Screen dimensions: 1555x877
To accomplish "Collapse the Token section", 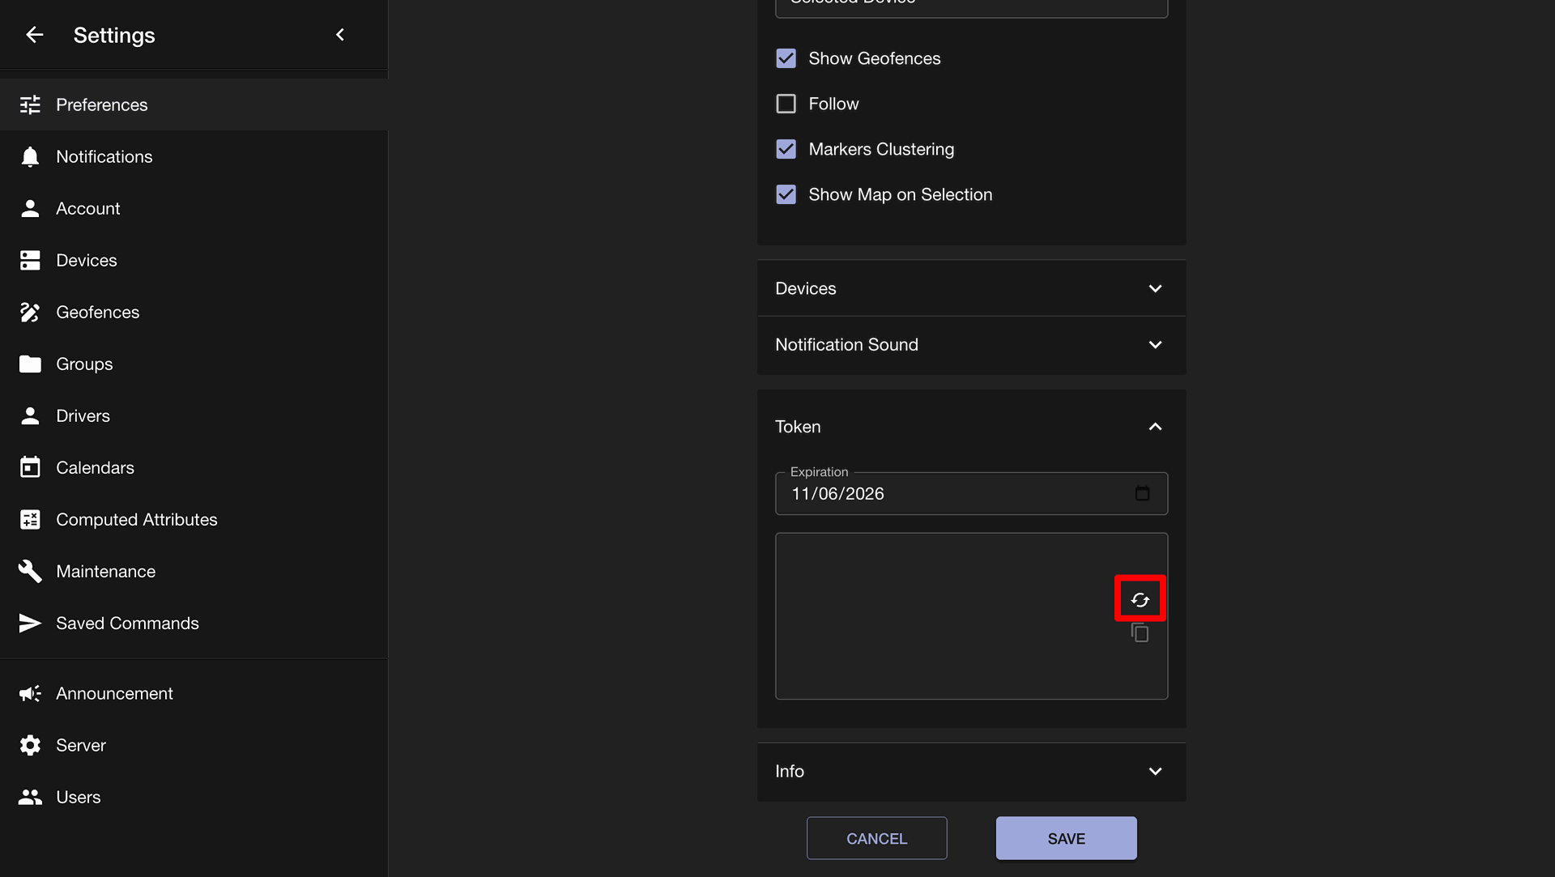I will (x=971, y=427).
